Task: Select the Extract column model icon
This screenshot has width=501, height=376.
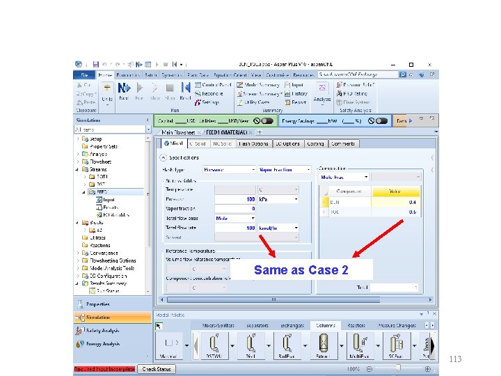Action: pos(323,346)
